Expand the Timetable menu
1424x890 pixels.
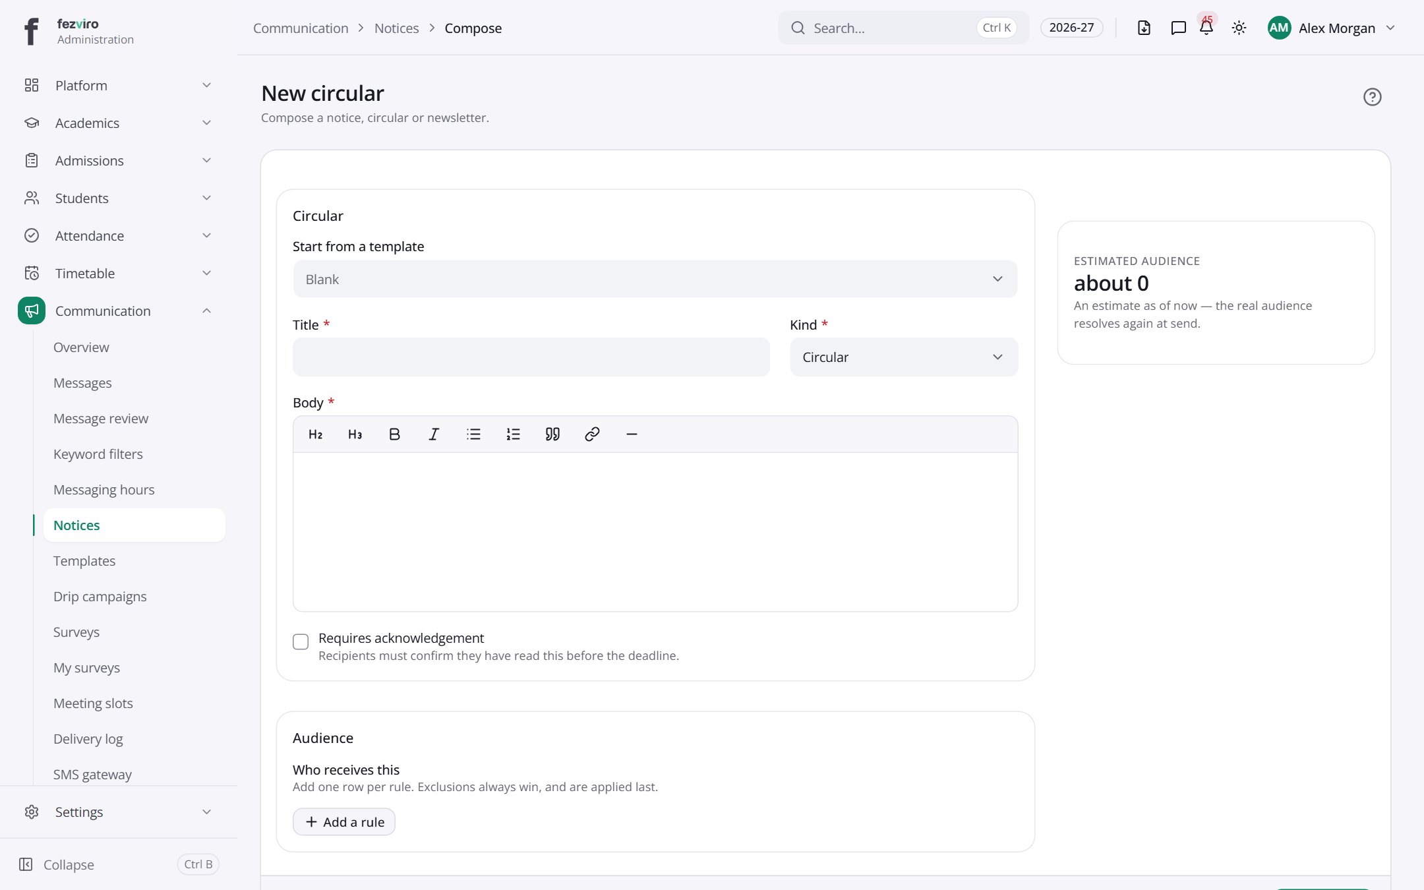click(119, 273)
